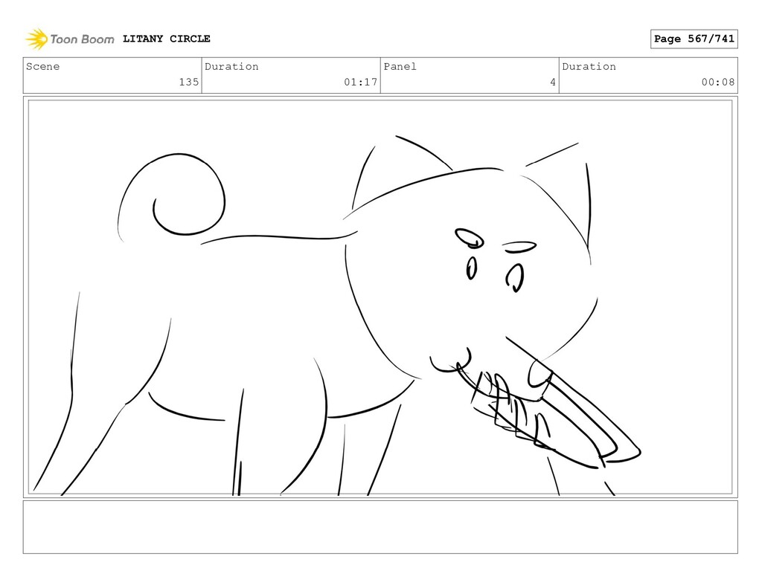The image size is (762, 588).
Task: Click the Scene label
Action: coord(42,66)
